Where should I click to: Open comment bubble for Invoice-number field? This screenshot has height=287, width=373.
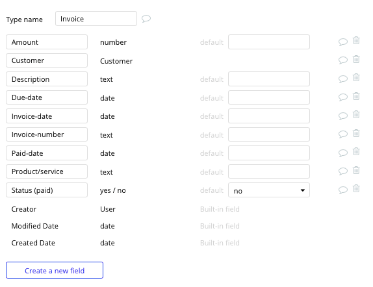343,134
